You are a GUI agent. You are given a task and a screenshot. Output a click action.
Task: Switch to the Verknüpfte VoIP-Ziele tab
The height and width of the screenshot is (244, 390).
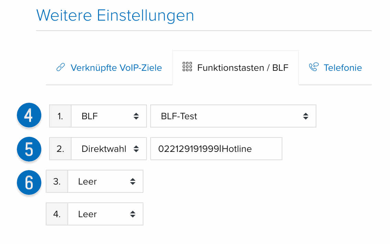[x=109, y=68]
